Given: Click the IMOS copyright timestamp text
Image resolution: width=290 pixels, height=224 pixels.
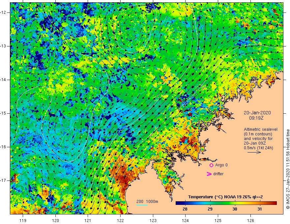Looking at the screenshot, I should click(x=288, y=169).
